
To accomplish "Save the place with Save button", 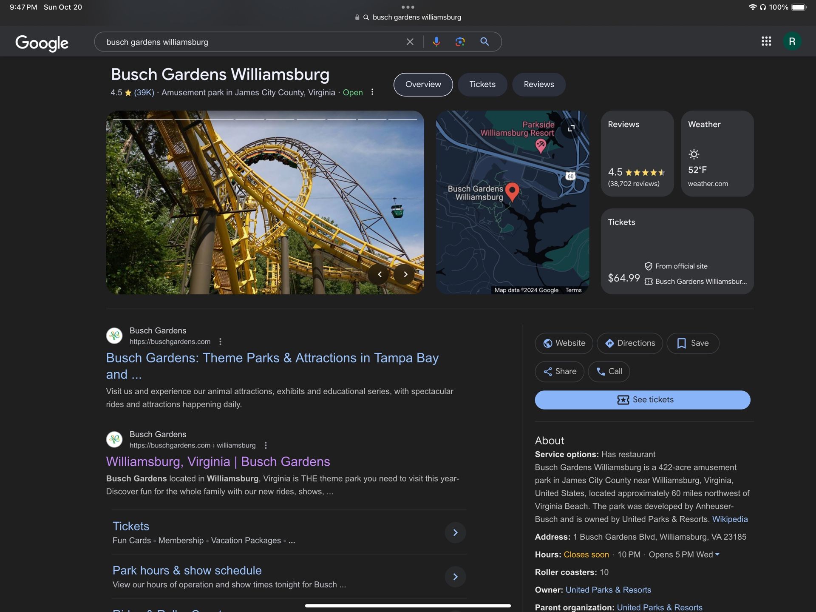I will 693,343.
